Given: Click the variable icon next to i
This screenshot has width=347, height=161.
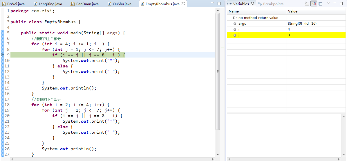Looking at the screenshot, I should point(235,29).
